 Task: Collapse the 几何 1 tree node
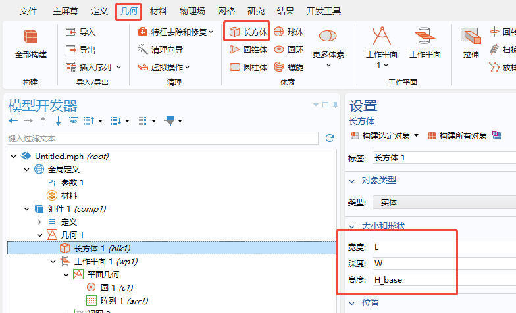(x=40, y=235)
